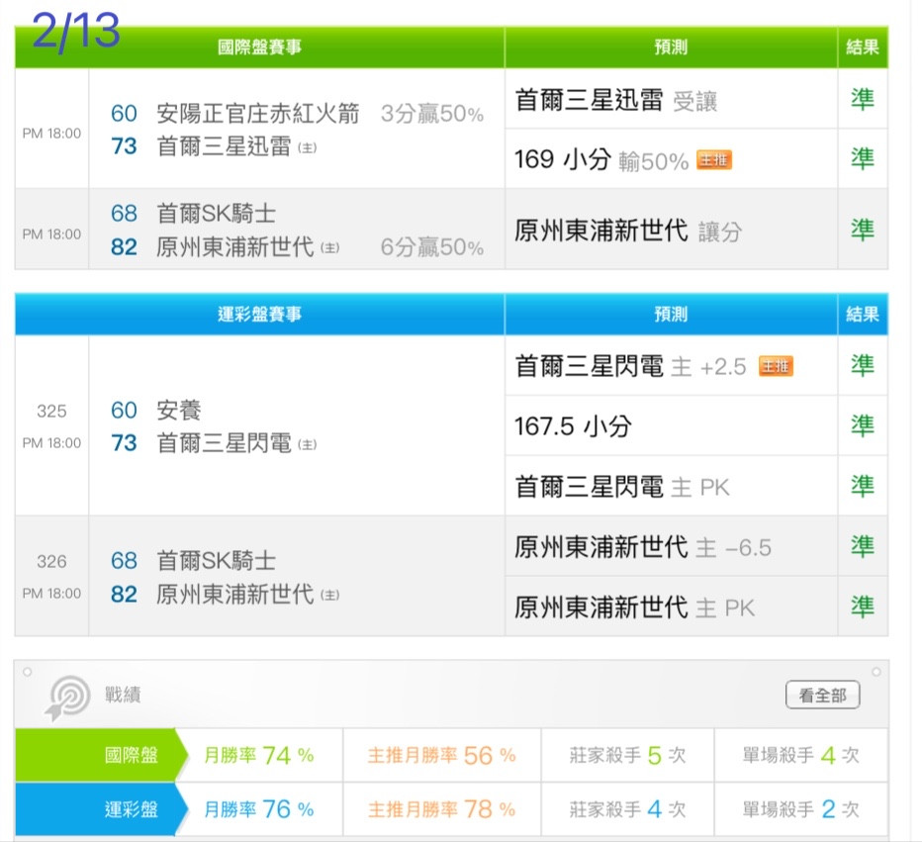Click the target icon beside 戰績
Viewport: 922px width, 842px height.
point(67,698)
